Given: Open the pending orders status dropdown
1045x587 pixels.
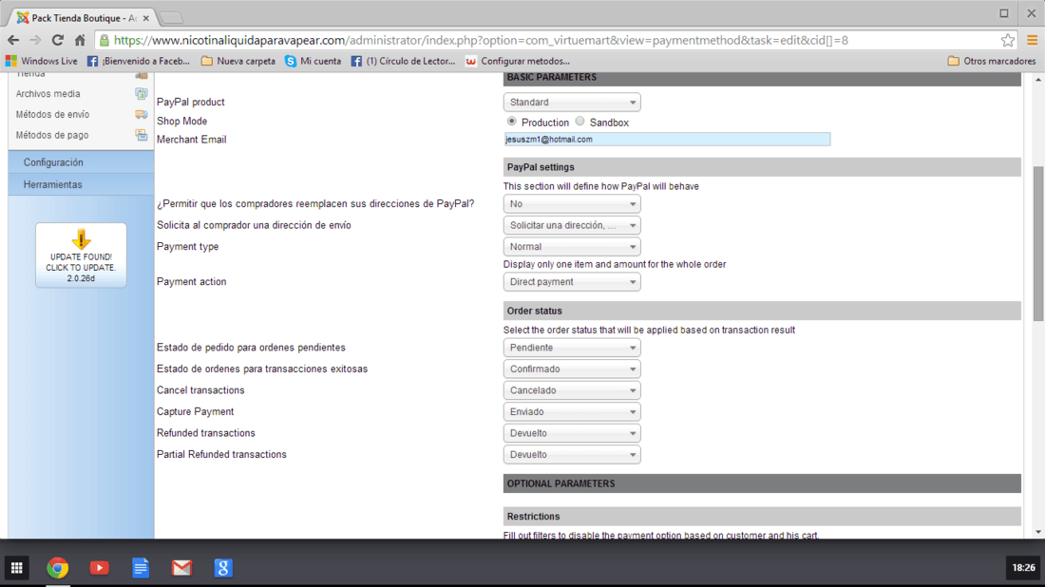Looking at the screenshot, I should click(x=572, y=348).
